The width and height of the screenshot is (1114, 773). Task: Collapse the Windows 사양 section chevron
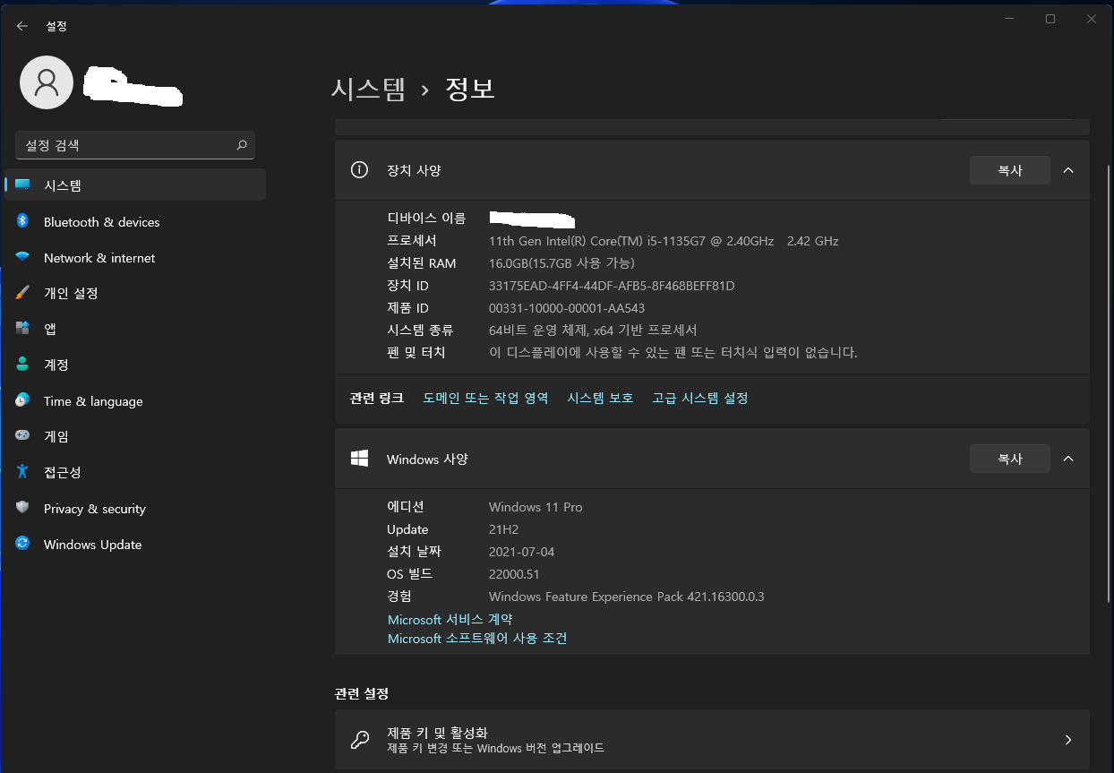pyautogui.click(x=1067, y=459)
